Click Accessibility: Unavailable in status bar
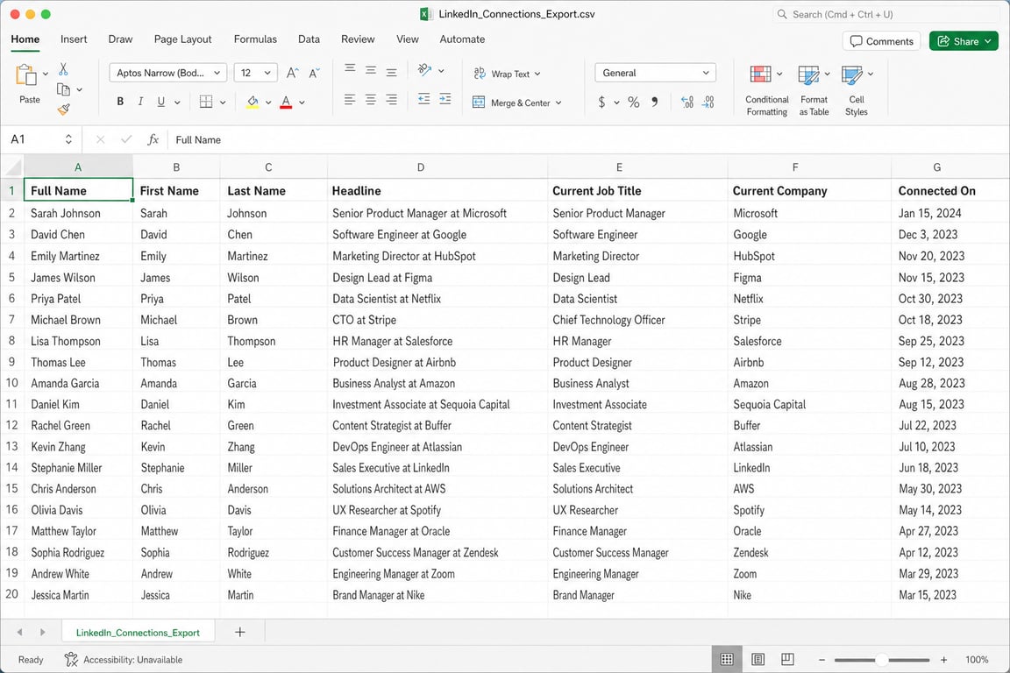The height and width of the screenshot is (673, 1010). pyautogui.click(x=124, y=660)
